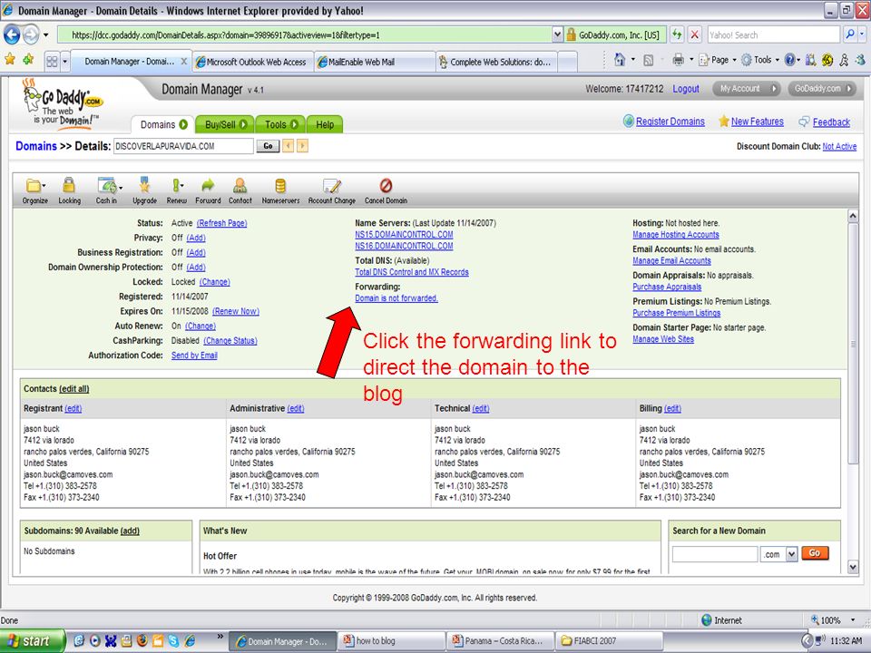Screen dimensions: 871x653
Task: Open the GoDaddy.com dropdown button
Action: pos(822,89)
